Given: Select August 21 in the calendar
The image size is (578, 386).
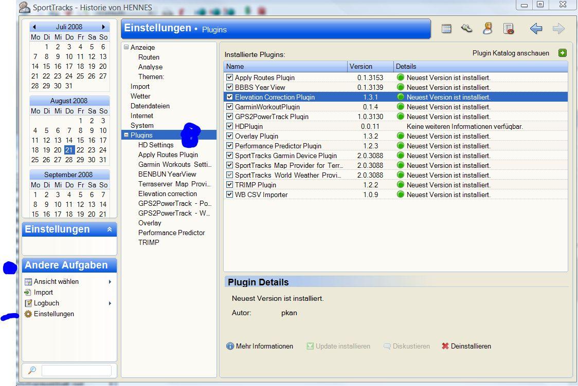Looking at the screenshot, I should (x=69, y=150).
